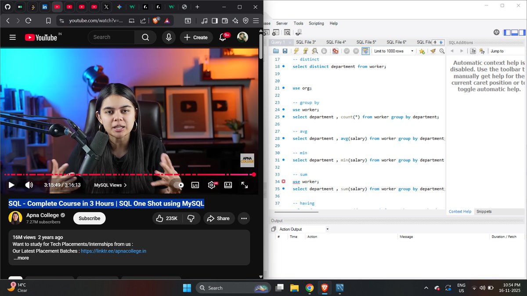Open File Explorer from the taskbar

click(x=294, y=288)
